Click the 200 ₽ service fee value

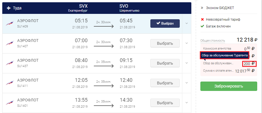tap(249, 64)
